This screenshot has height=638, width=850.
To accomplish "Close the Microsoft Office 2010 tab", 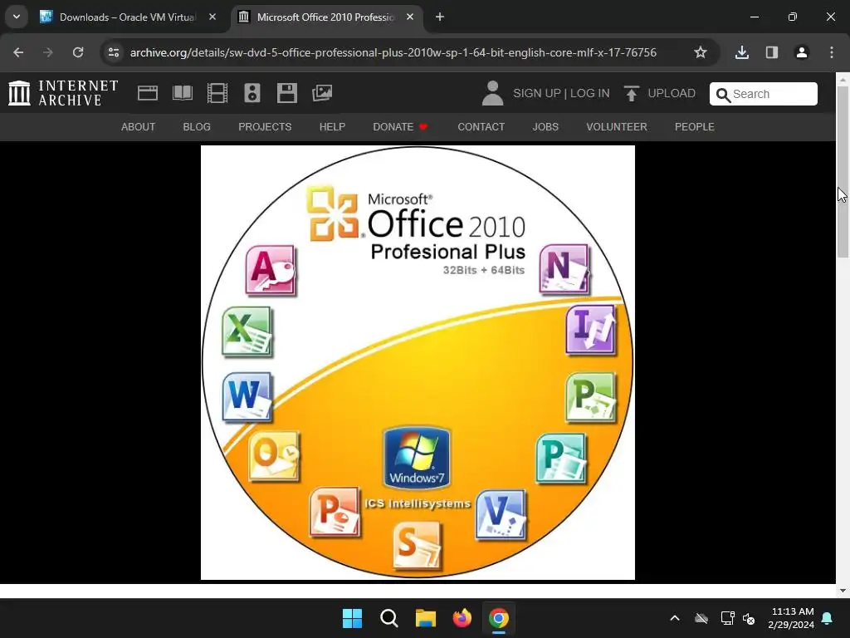I will click(410, 17).
